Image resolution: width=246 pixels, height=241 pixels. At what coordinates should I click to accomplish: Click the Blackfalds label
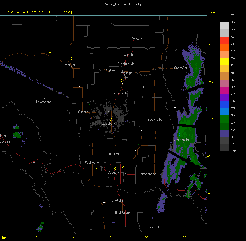(126, 64)
